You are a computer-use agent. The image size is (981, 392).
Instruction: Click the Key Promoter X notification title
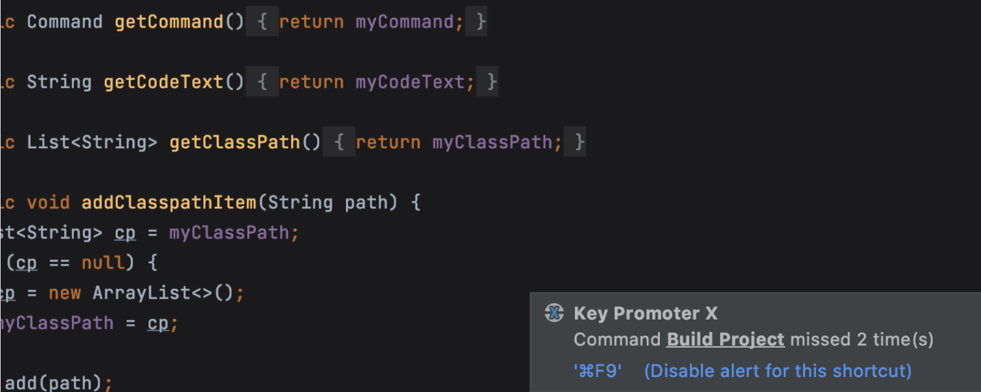(x=645, y=314)
